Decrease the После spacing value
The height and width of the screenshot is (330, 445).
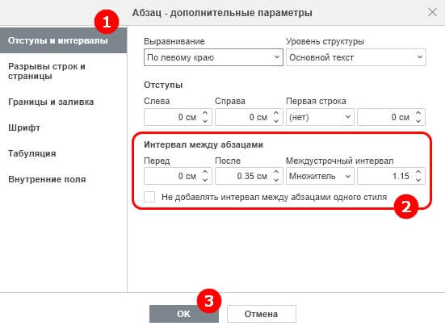coord(276,180)
